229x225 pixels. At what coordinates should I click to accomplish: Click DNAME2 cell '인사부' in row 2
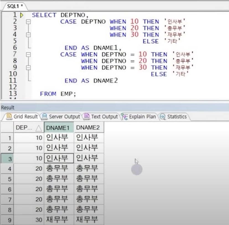pos(89,148)
